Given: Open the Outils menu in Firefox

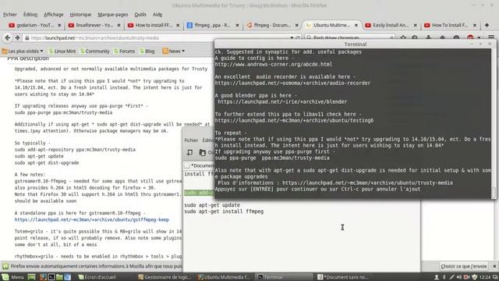Looking at the screenshot, I should pyautogui.click(x=140, y=15).
